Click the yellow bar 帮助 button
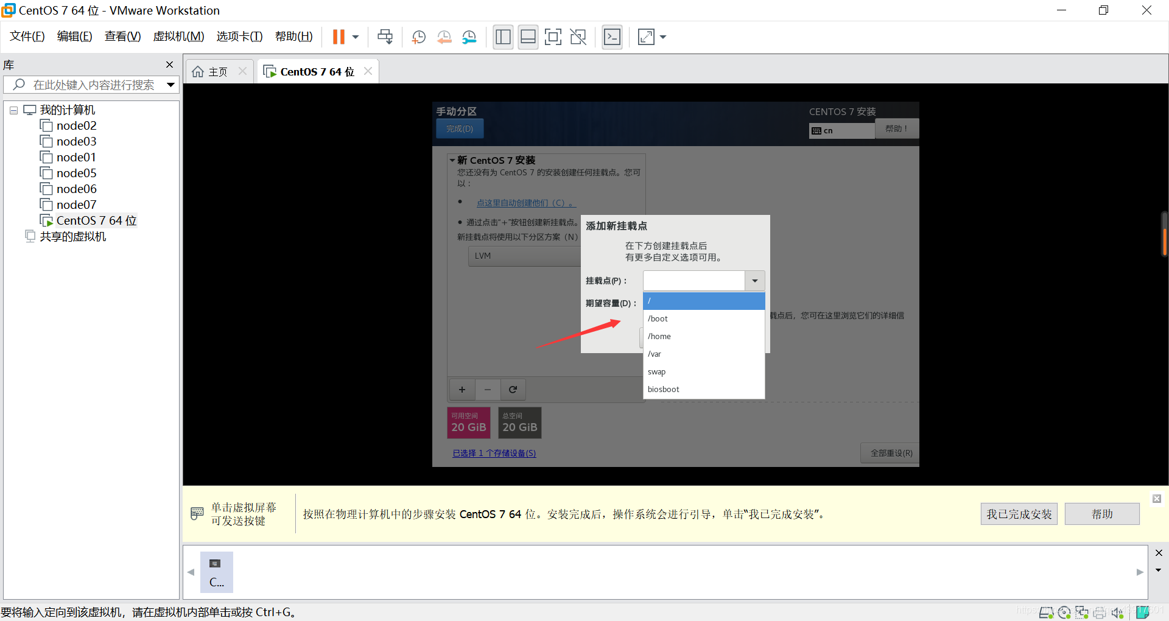The width and height of the screenshot is (1169, 621). [1102, 514]
